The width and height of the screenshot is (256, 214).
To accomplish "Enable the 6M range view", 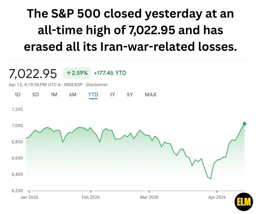I will click(72, 95).
